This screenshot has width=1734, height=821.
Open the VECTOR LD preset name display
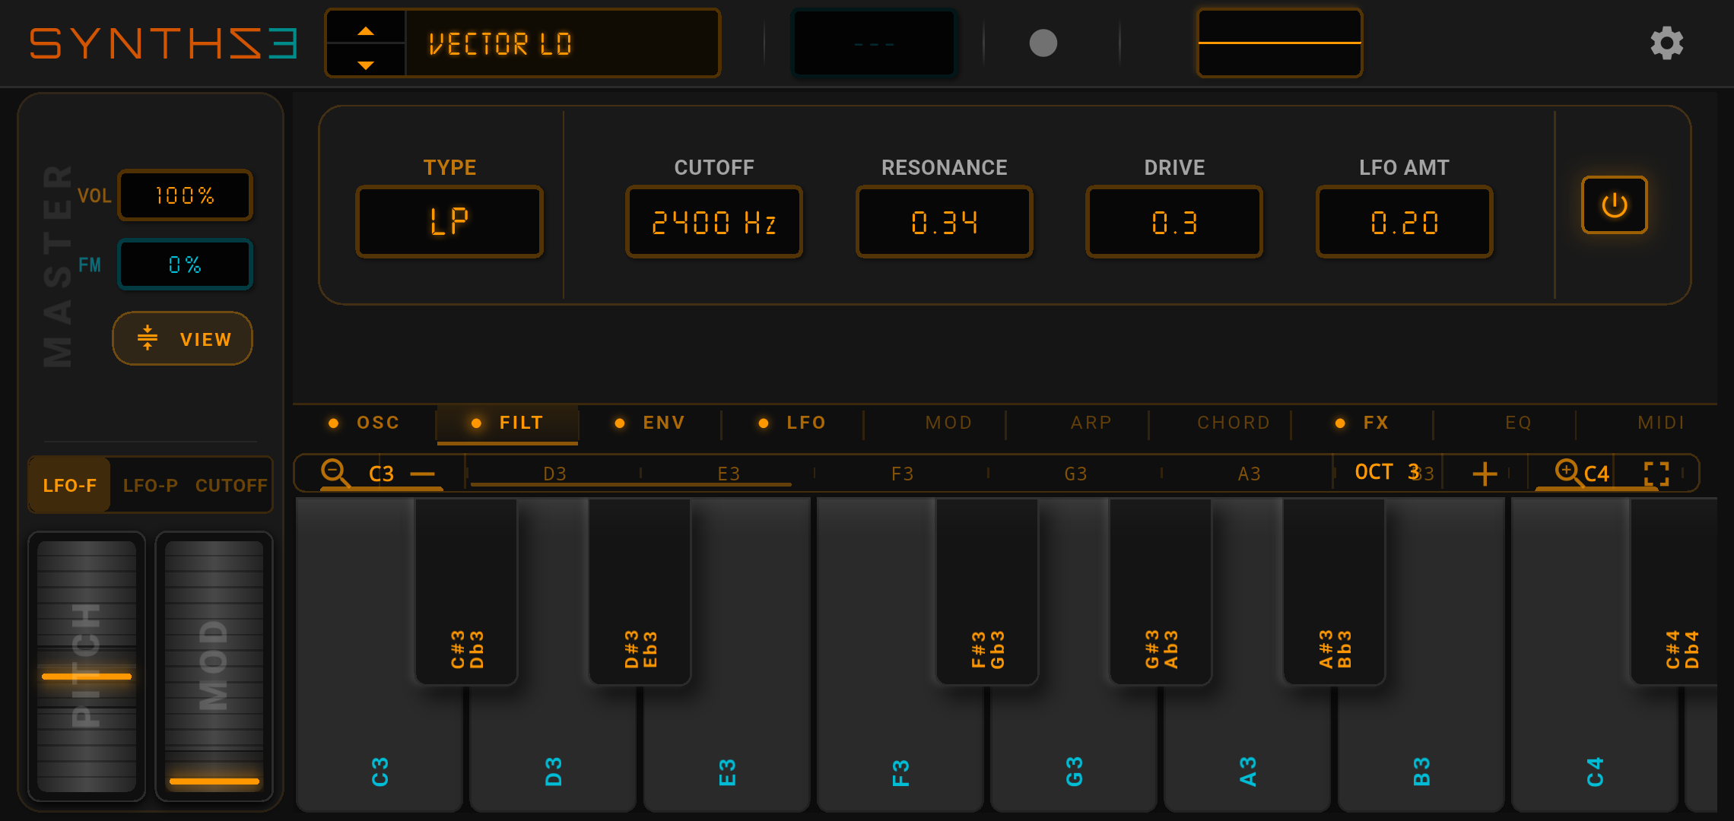[561, 44]
